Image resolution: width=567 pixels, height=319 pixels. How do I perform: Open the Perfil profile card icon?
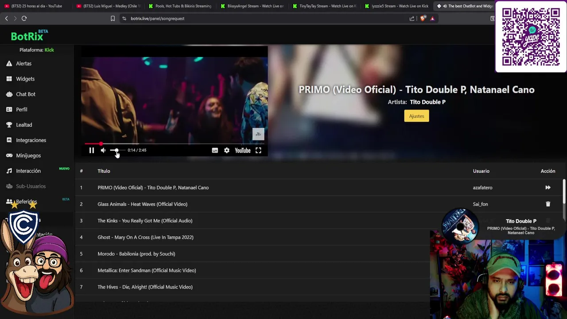[9, 109]
